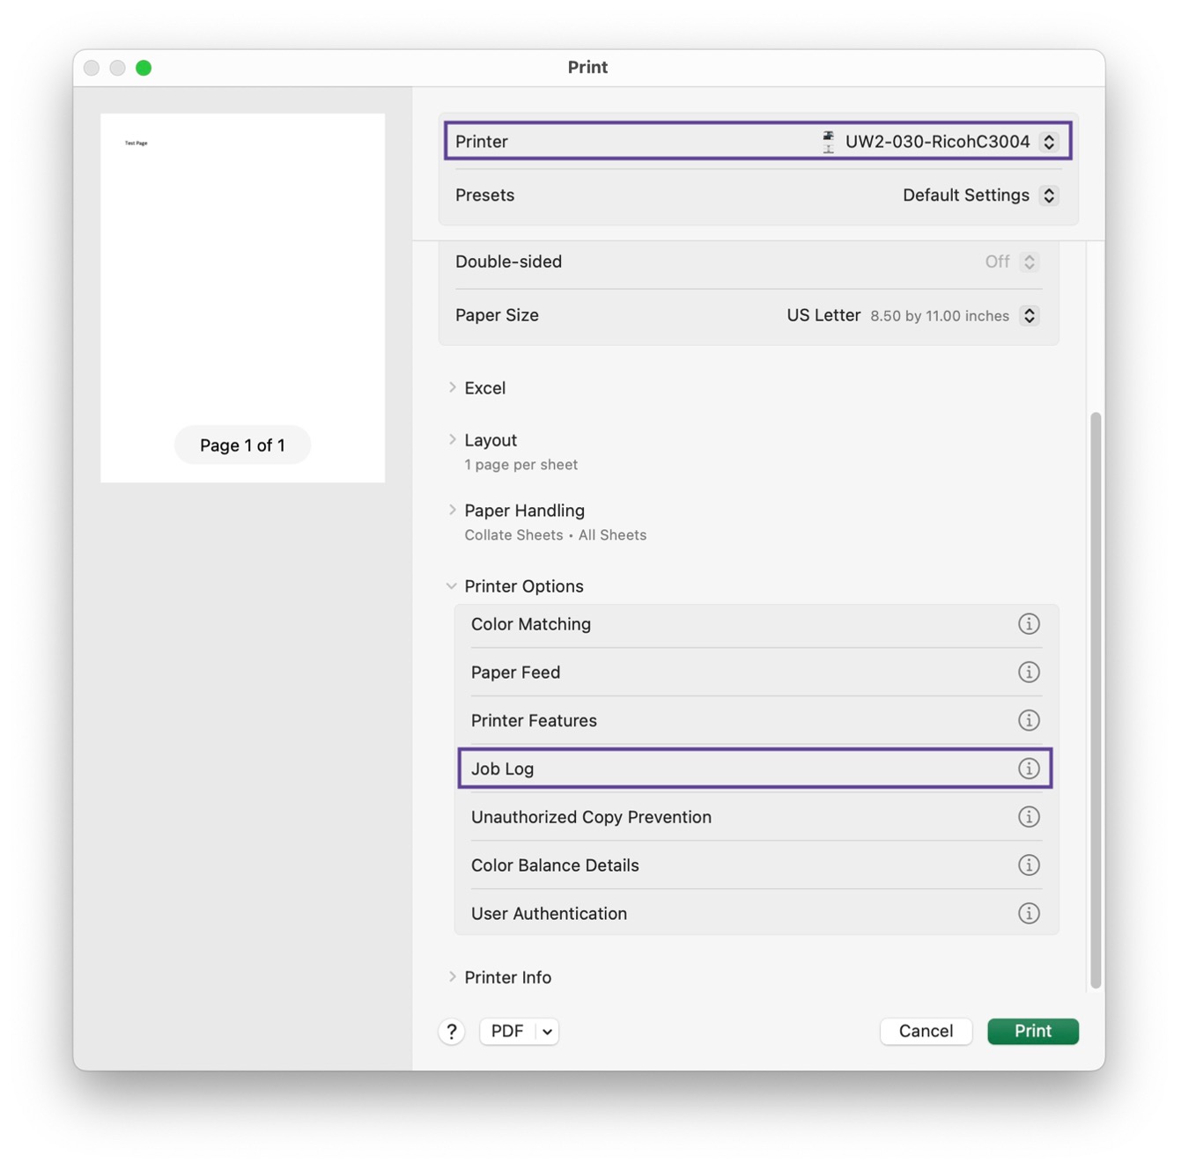Open the help question mark icon

click(452, 1031)
